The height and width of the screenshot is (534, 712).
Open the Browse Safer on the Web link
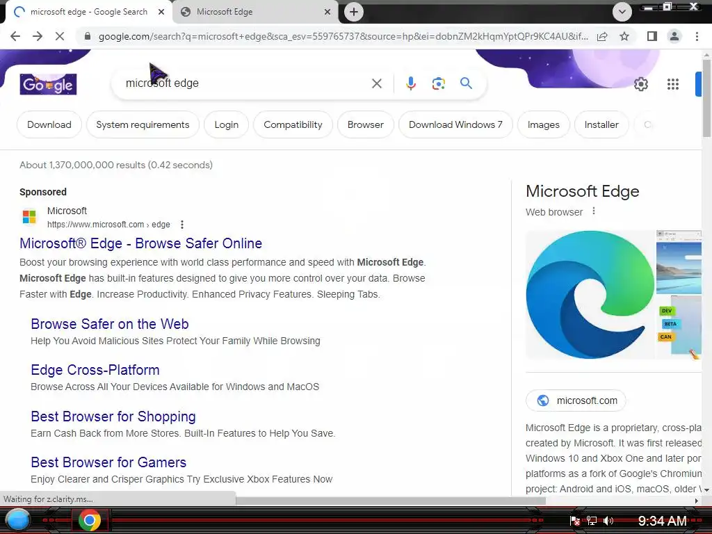(109, 324)
